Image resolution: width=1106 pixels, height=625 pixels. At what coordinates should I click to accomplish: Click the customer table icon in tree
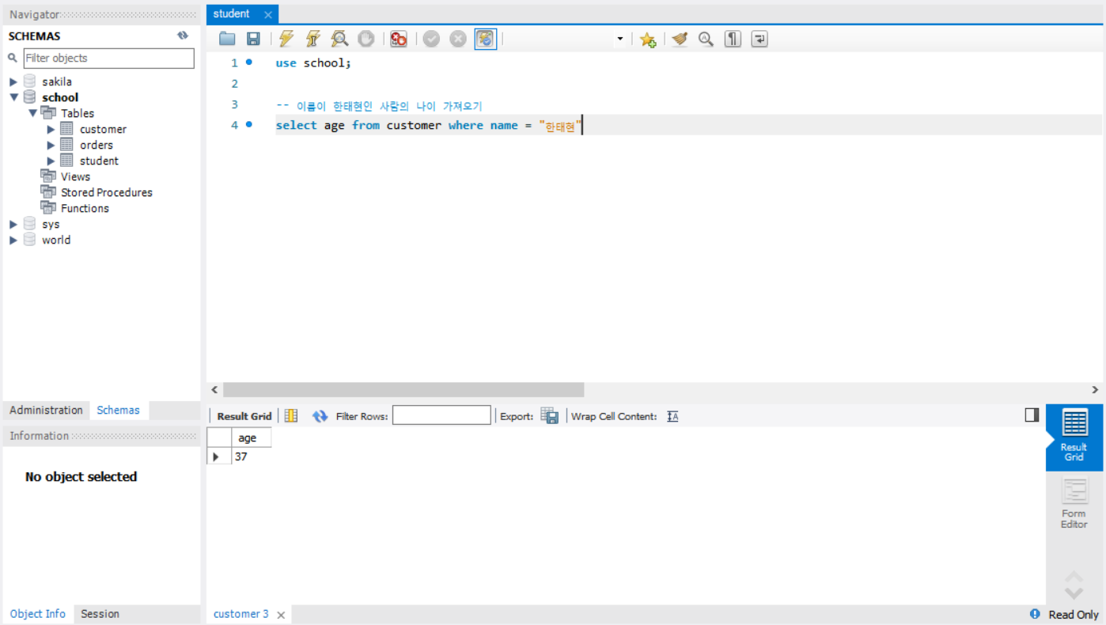(x=67, y=129)
